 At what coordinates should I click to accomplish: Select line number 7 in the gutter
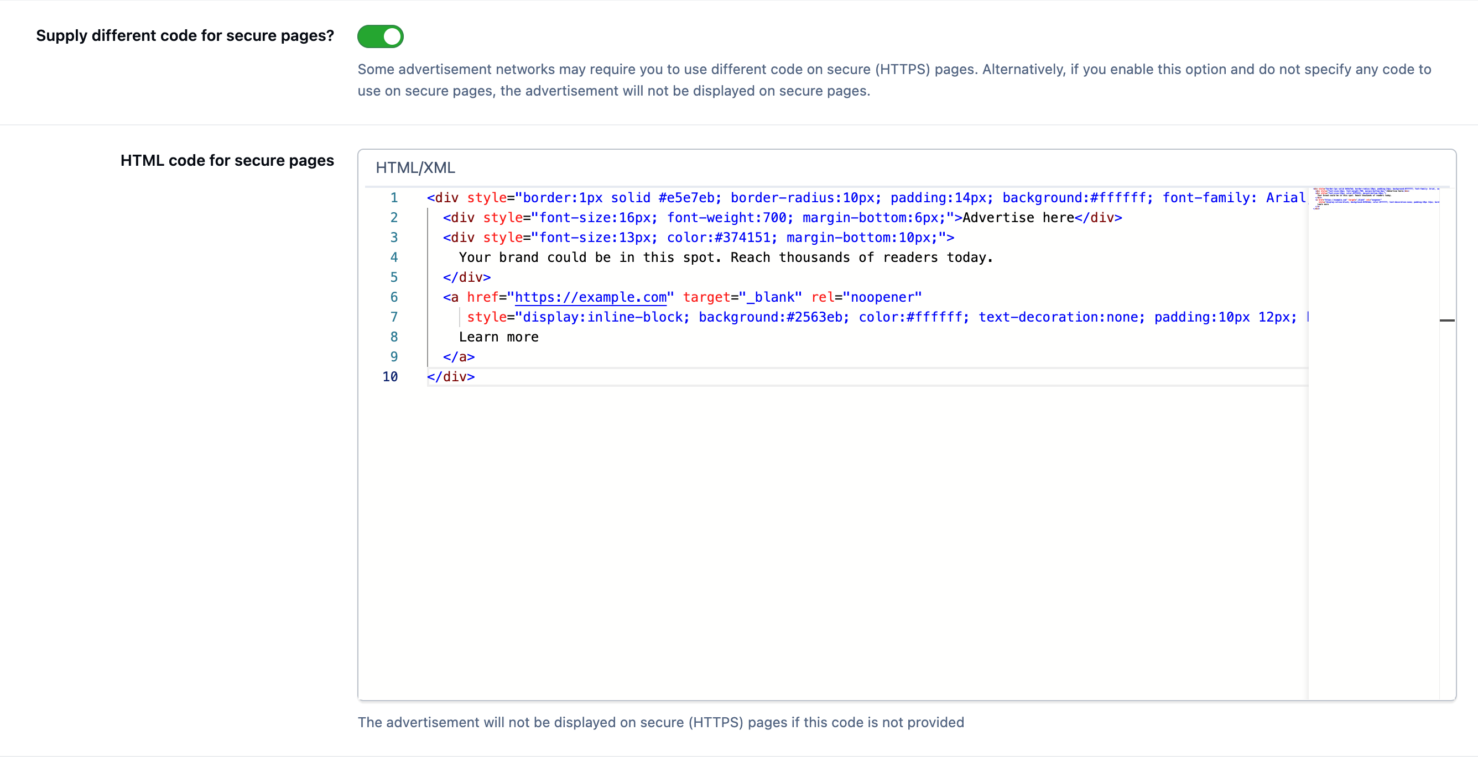(x=394, y=317)
